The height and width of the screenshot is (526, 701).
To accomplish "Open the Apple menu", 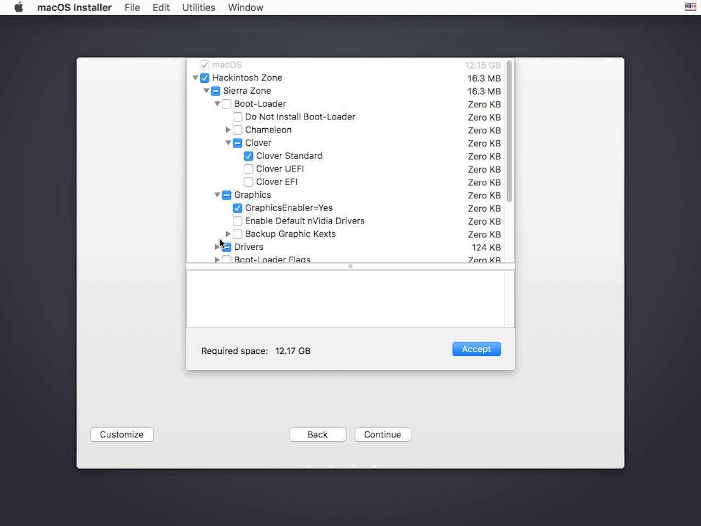I will pyautogui.click(x=19, y=8).
